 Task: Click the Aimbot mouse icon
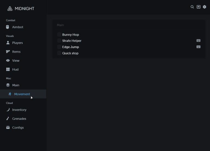(x=8, y=27)
